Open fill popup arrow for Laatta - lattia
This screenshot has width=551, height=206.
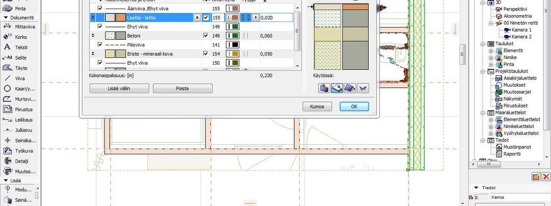(197, 17)
